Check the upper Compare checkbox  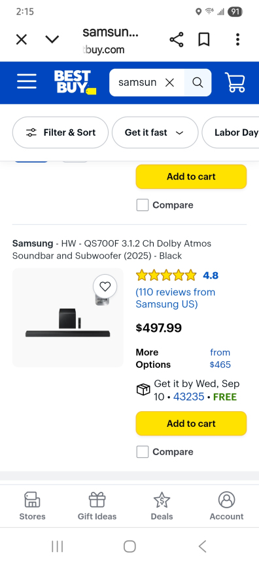(143, 205)
